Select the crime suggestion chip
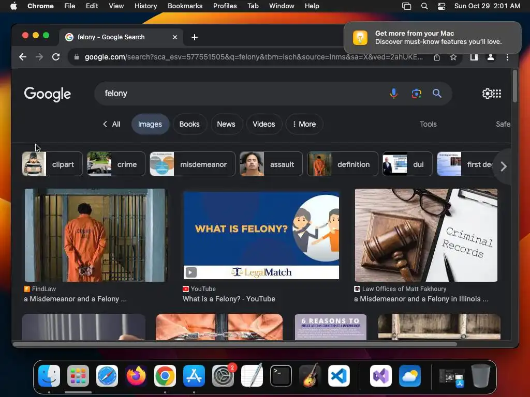 pos(116,164)
